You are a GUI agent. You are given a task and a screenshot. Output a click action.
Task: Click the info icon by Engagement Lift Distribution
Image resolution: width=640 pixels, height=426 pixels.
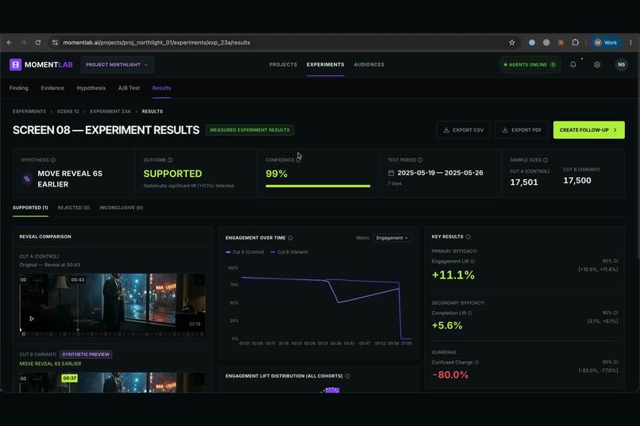click(347, 376)
